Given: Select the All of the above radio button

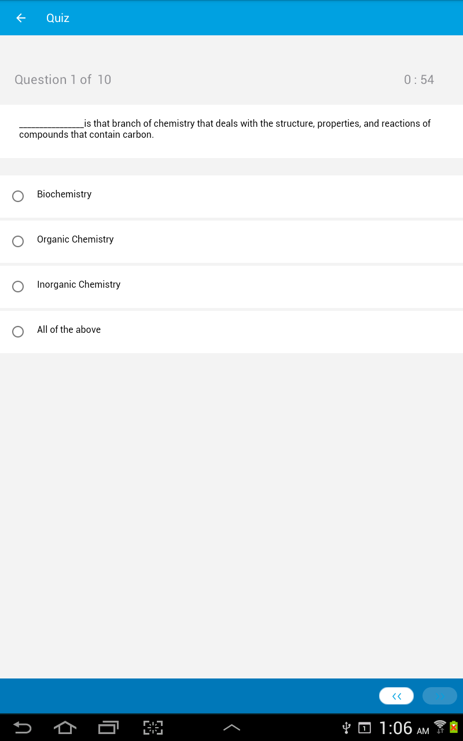Looking at the screenshot, I should click(18, 332).
